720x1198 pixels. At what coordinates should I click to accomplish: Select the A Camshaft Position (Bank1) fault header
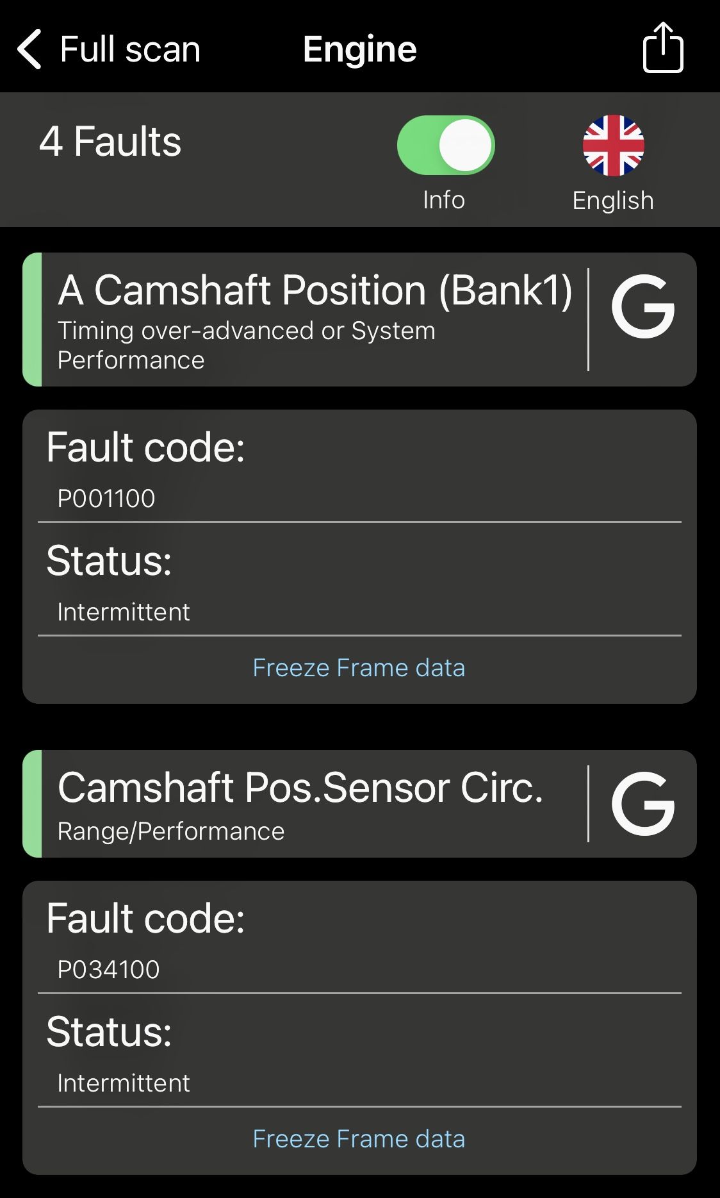(x=315, y=290)
